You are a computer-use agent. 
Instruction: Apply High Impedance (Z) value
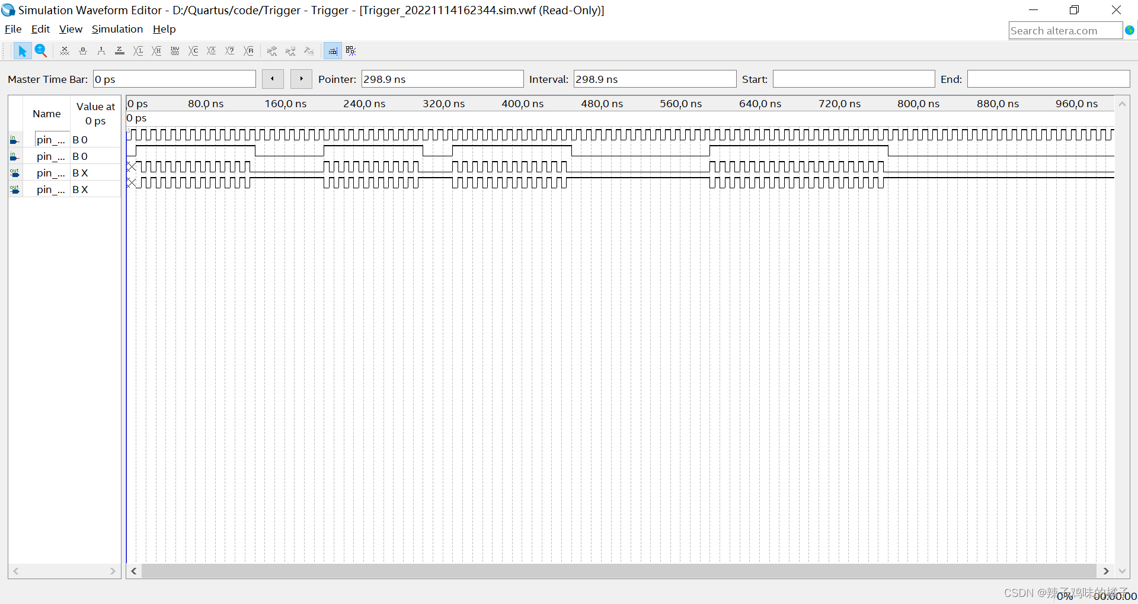coord(120,51)
